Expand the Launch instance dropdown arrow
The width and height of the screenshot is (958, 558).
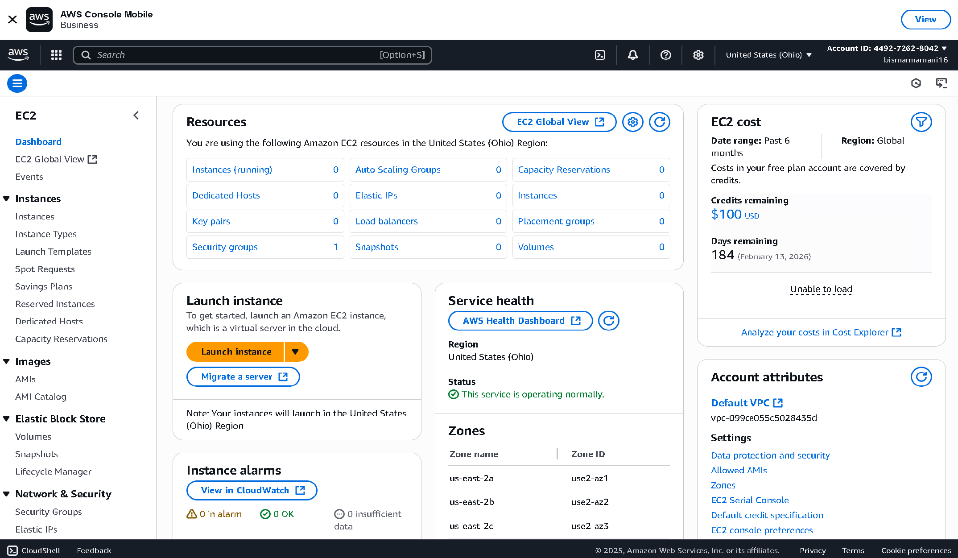click(295, 352)
